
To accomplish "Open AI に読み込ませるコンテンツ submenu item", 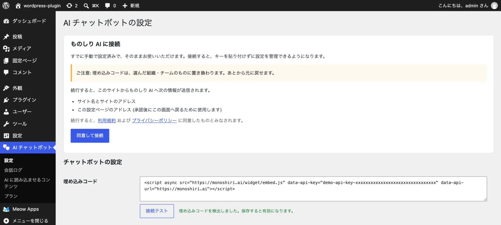I will (27, 183).
